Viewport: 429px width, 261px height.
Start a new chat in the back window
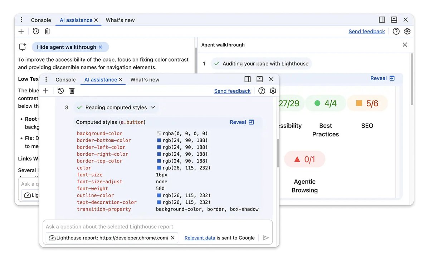coord(21,31)
